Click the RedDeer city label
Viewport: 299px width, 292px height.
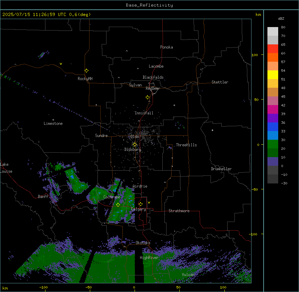(x=153, y=88)
